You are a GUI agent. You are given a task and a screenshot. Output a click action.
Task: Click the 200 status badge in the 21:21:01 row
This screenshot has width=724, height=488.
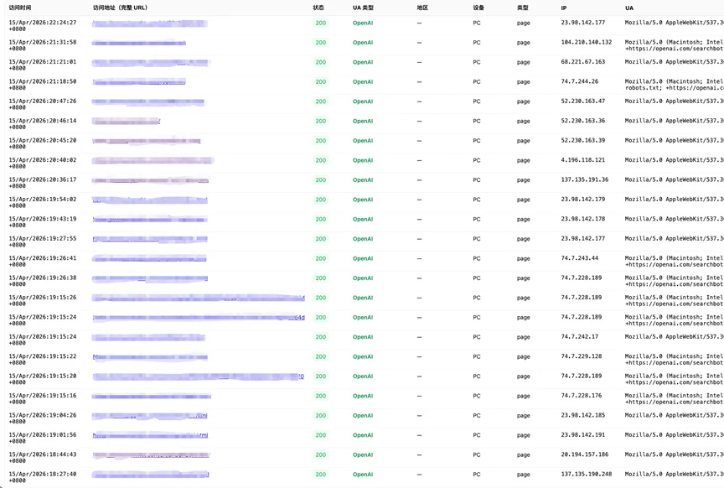[x=320, y=62]
